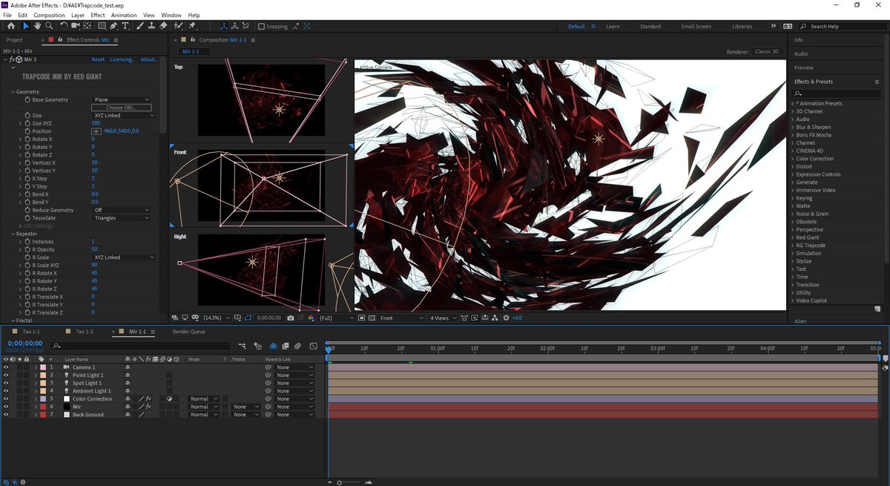The height and width of the screenshot is (486, 890).
Task: Pick the Clone Stamp tool
Action: [151, 26]
